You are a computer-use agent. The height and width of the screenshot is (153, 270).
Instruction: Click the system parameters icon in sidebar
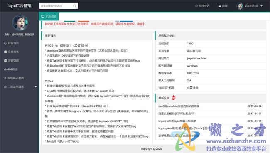click(5, 78)
